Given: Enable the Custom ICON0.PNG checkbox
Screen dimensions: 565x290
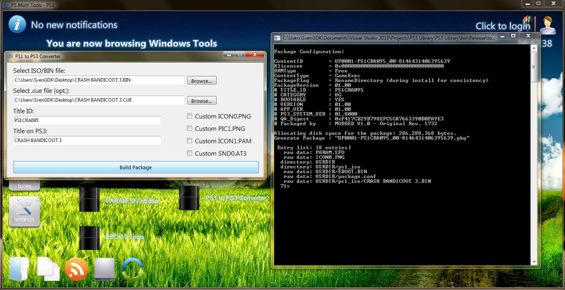Looking at the screenshot, I should pos(190,116).
